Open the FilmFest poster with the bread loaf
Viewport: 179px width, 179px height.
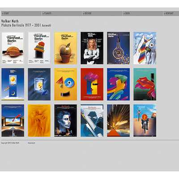(x=13, y=48)
